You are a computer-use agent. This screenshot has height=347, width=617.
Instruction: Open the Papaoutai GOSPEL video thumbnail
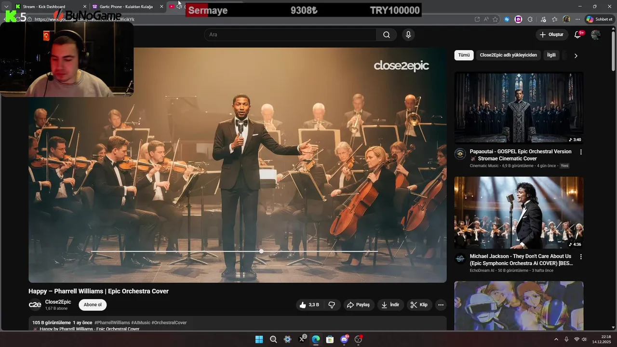coord(519,108)
